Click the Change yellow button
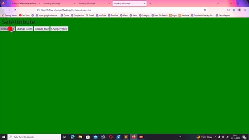Image resolution: width=249 pixels, height=140 pixels. pos(59,29)
